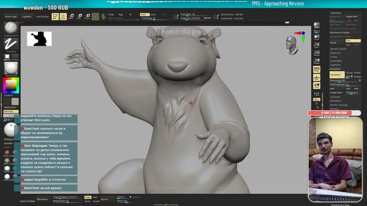Click the head camera orientation gizmo

point(291,45)
